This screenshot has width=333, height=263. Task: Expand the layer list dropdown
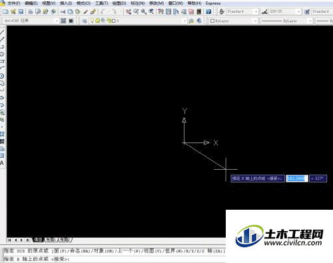tap(184, 21)
